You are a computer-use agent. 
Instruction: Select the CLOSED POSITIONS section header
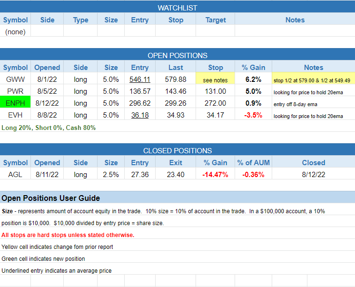tap(177, 150)
